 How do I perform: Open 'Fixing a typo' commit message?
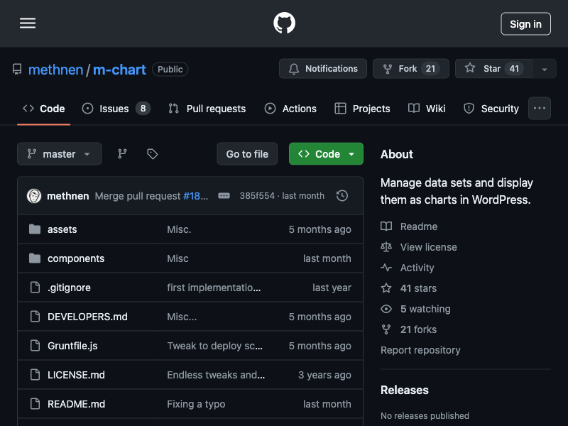click(196, 404)
